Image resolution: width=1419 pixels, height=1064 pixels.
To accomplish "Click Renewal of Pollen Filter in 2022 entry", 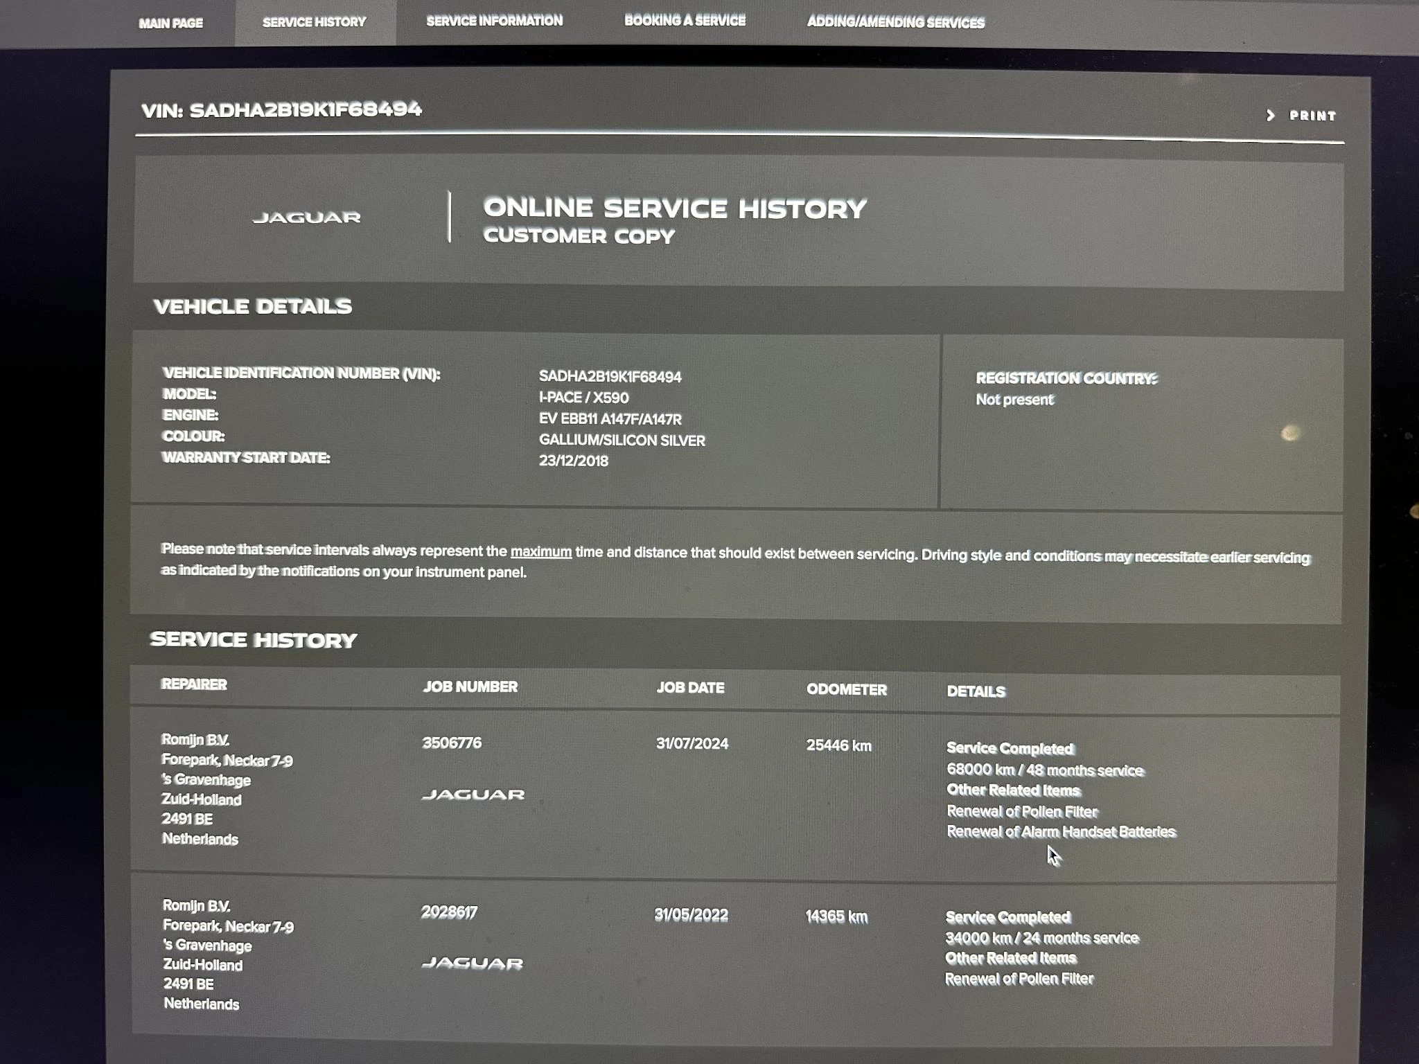I will pyautogui.click(x=1019, y=979).
